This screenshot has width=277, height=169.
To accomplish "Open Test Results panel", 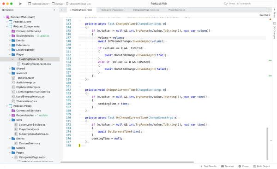I will point(208,166).
